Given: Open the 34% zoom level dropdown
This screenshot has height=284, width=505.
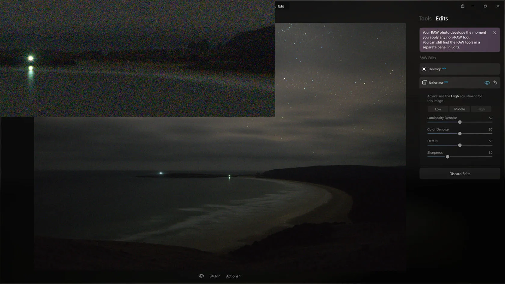Looking at the screenshot, I should coord(214,276).
